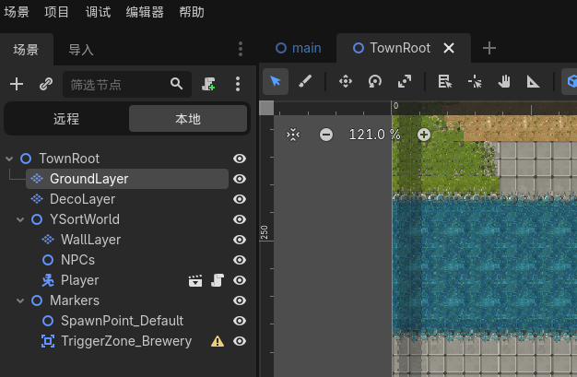The image size is (577, 377).
Task: Switch scene tree to 远程 view
Action: pyautogui.click(x=66, y=119)
